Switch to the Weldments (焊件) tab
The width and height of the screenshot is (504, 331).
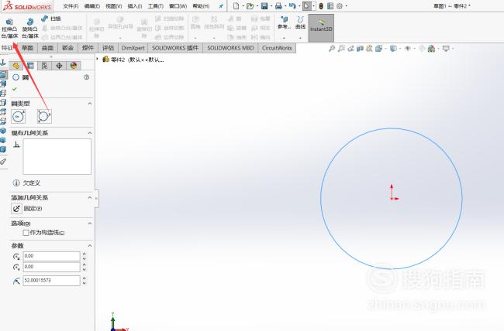(x=88, y=48)
